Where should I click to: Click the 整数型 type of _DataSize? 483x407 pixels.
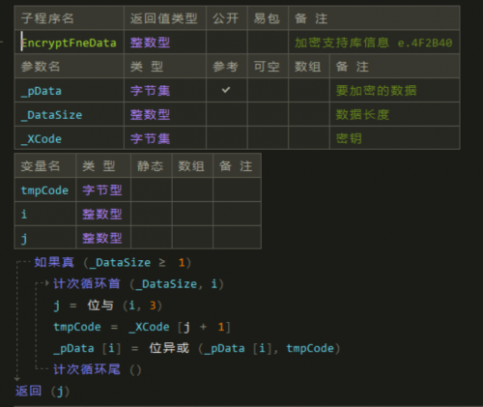point(150,115)
